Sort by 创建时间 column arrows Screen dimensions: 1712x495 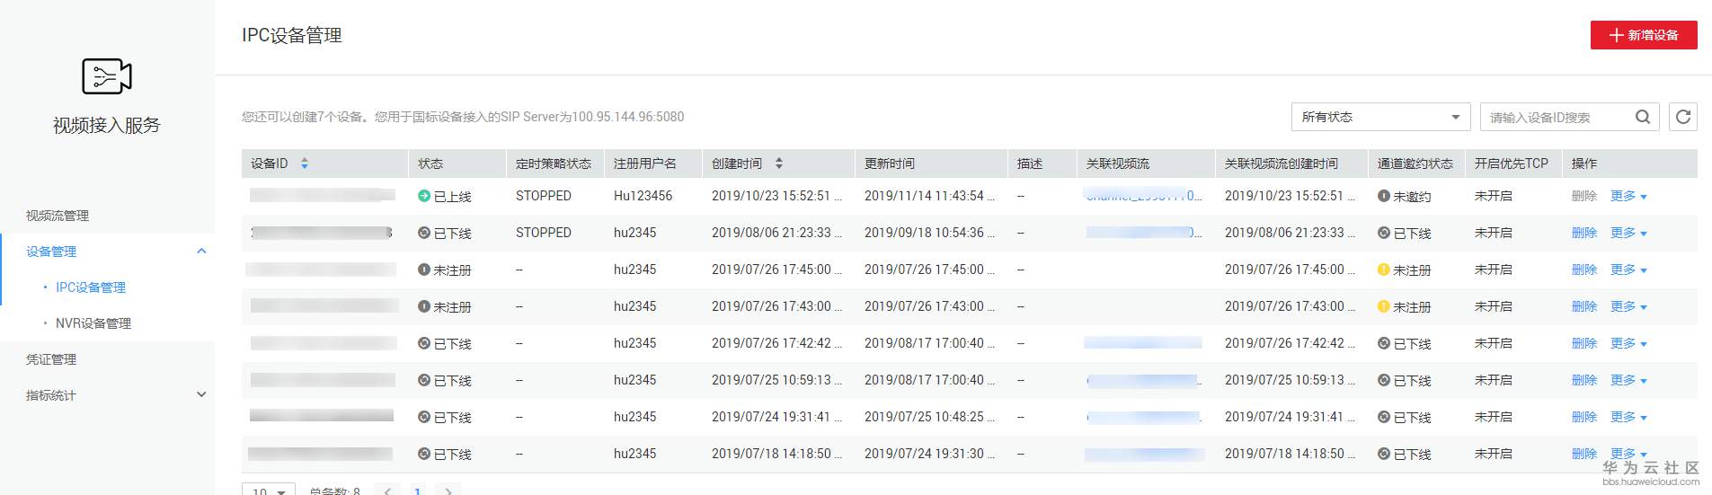click(x=779, y=164)
